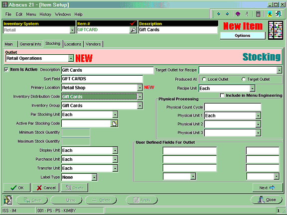This screenshot has width=287, height=215.
Task: Click the notes icon beside Save
Action: (x=8, y=200)
